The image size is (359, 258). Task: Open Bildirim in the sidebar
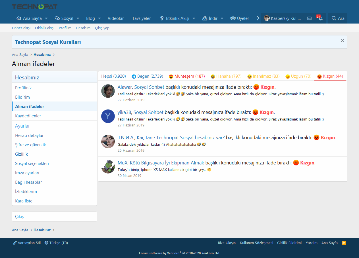click(x=55, y=97)
